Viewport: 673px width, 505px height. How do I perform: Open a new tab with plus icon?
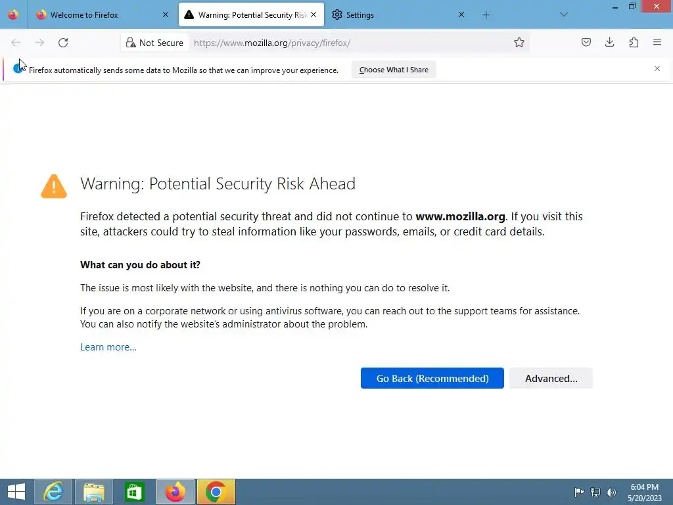tap(486, 15)
